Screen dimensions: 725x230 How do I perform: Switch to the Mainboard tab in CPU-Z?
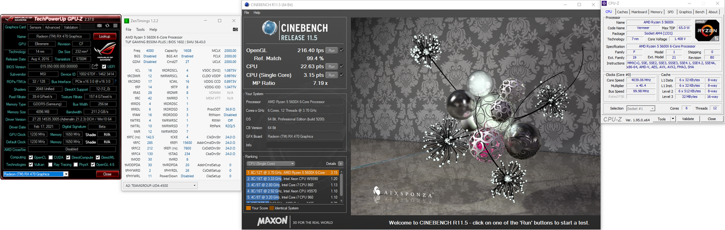(x=639, y=12)
